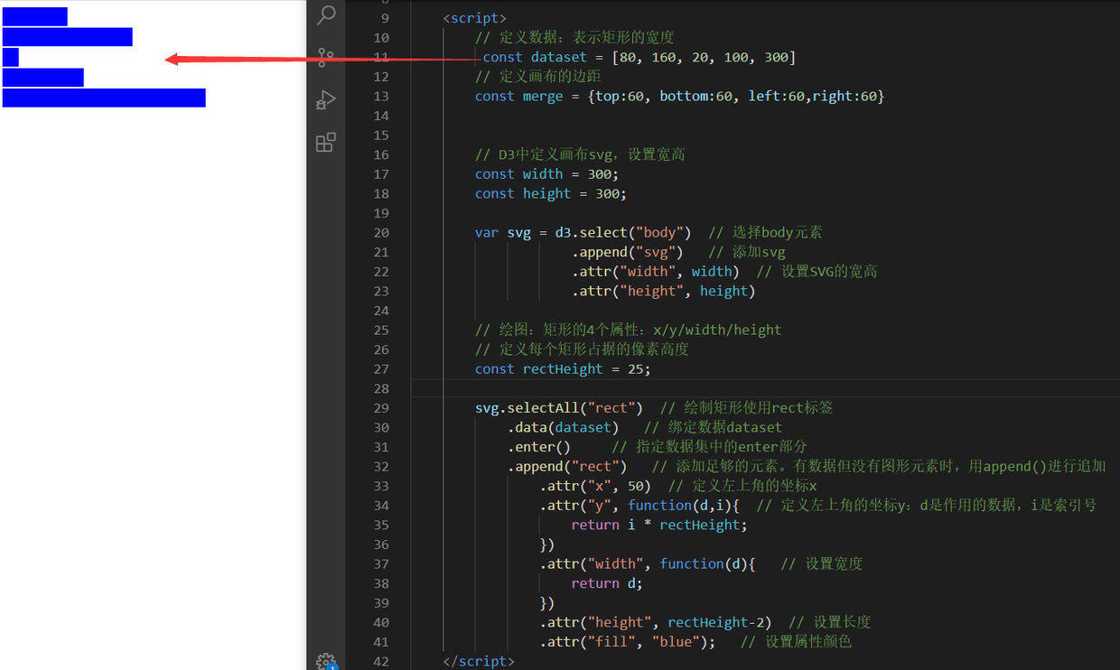Click '.attr("height", height)' on line 23
1120x670 pixels.
664,291
